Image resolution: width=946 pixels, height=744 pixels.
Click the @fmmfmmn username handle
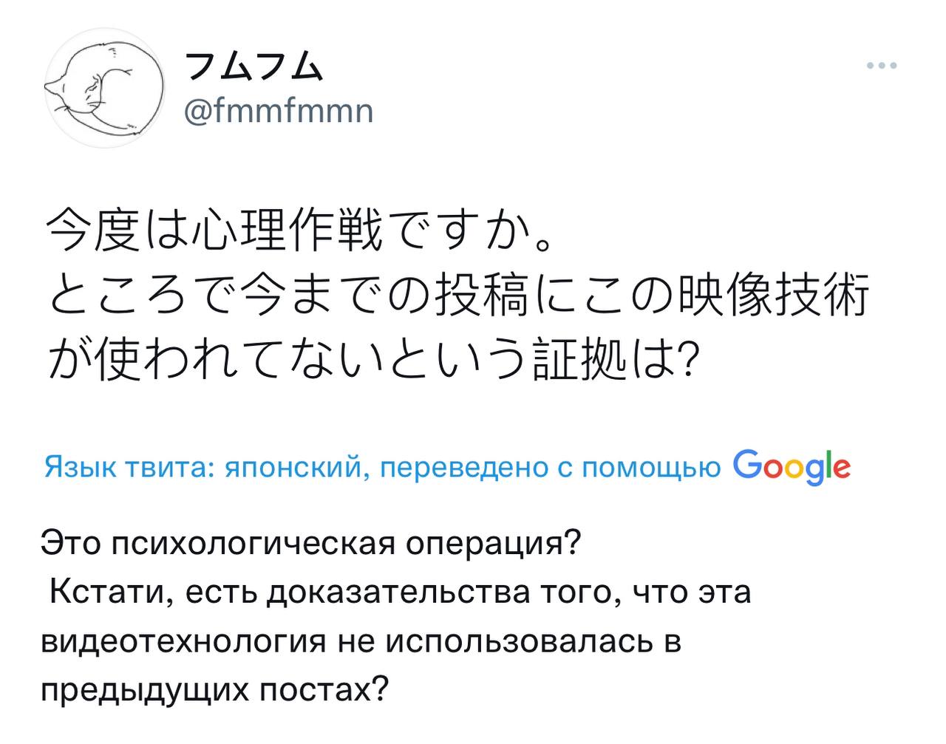[278, 111]
